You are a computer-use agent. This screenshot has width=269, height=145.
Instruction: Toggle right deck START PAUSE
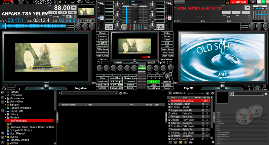point(160,27)
